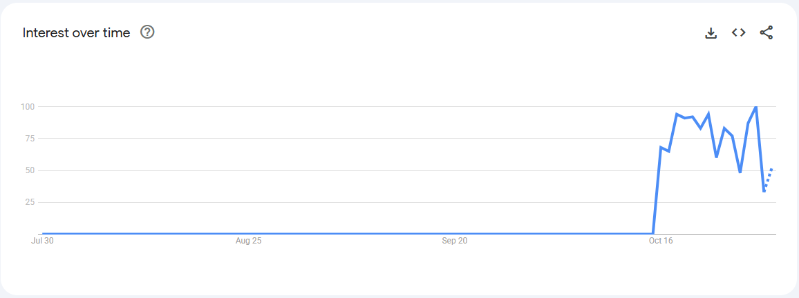This screenshot has height=298, width=799.
Task: Click the Aug 25 date label
Action: click(x=248, y=241)
